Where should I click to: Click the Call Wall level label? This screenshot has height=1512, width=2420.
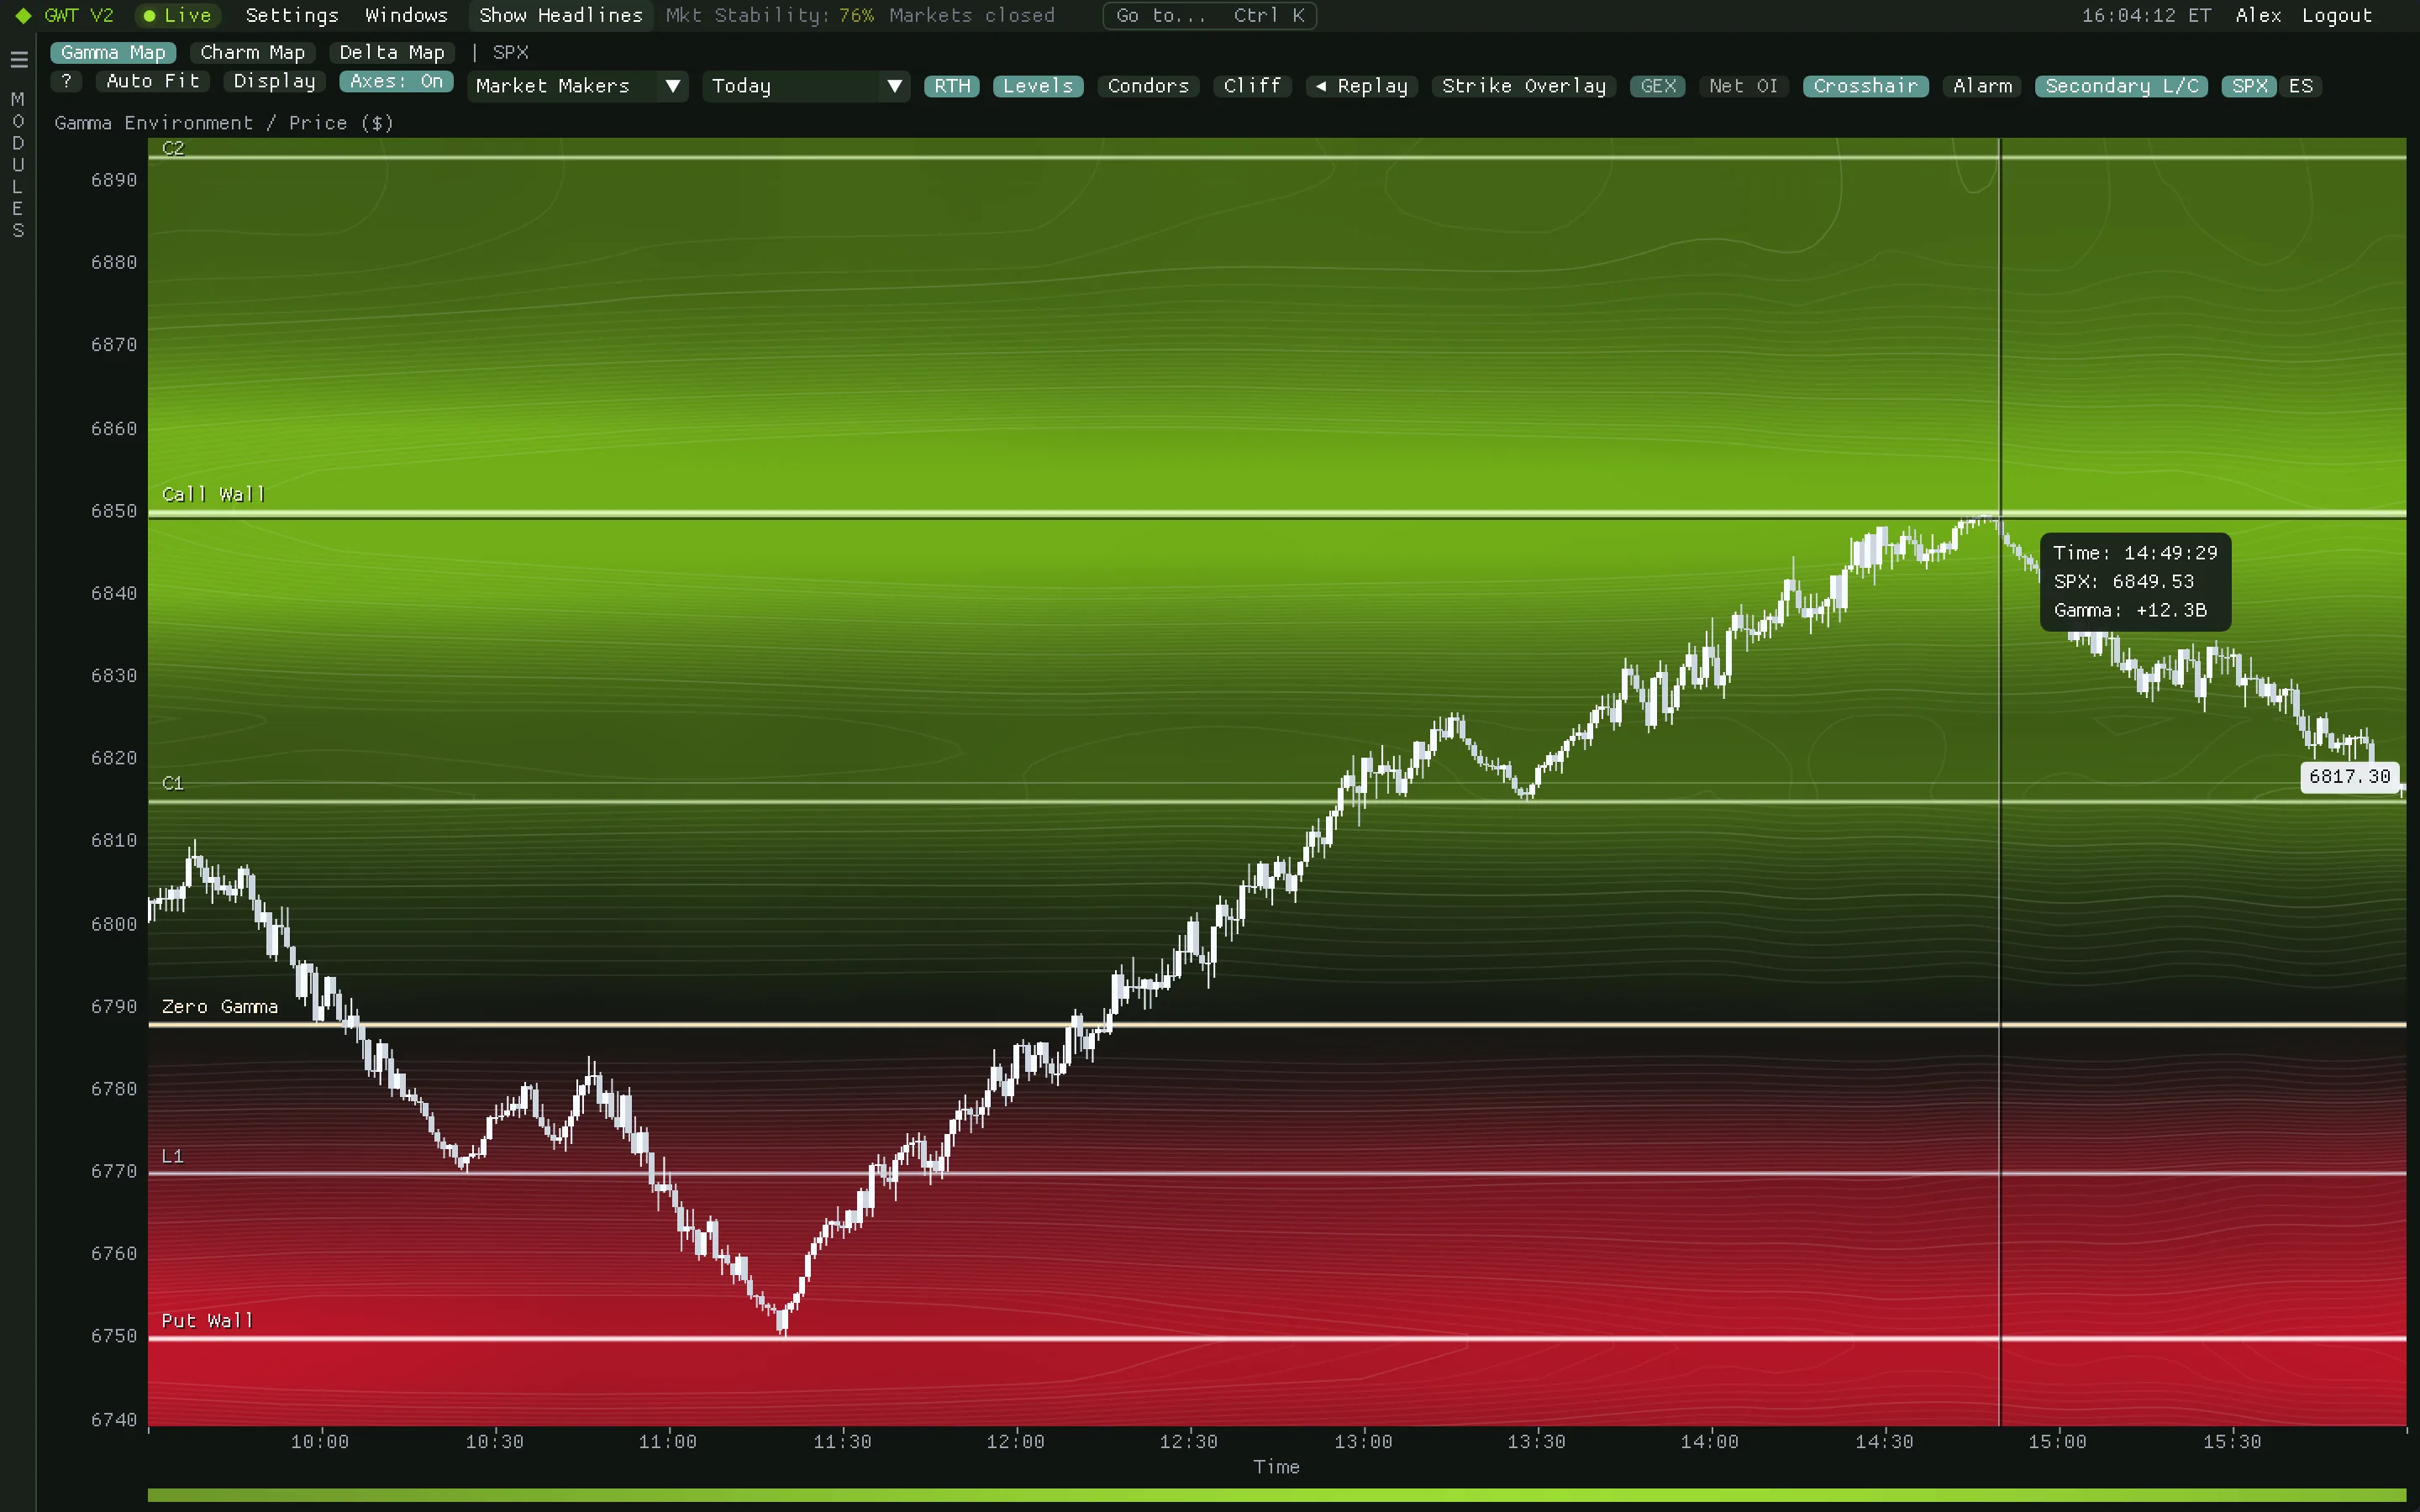[213, 494]
